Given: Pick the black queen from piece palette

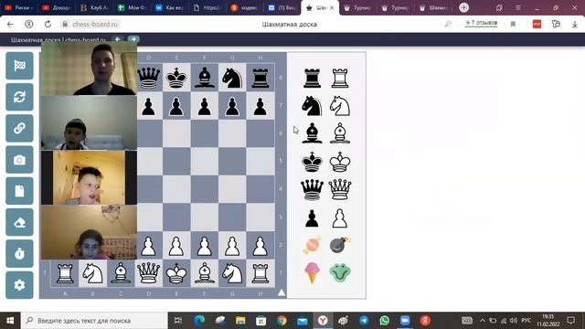Looking at the screenshot, I should (312, 189).
